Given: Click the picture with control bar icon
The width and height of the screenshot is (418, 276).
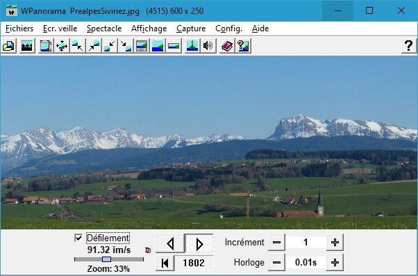Looking at the screenshot, I should pyautogui.click(x=142, y=46).
